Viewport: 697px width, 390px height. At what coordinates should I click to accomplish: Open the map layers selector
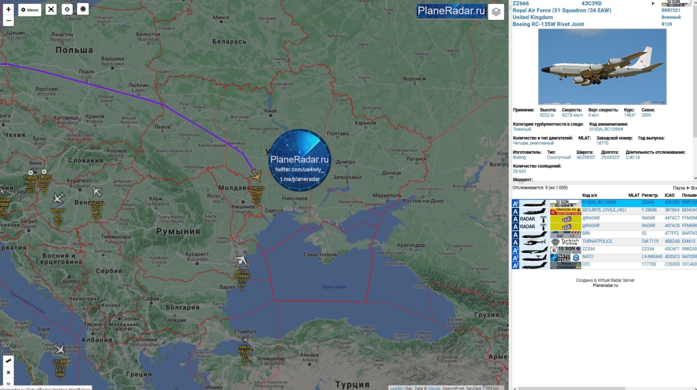[x=496, y=12]
